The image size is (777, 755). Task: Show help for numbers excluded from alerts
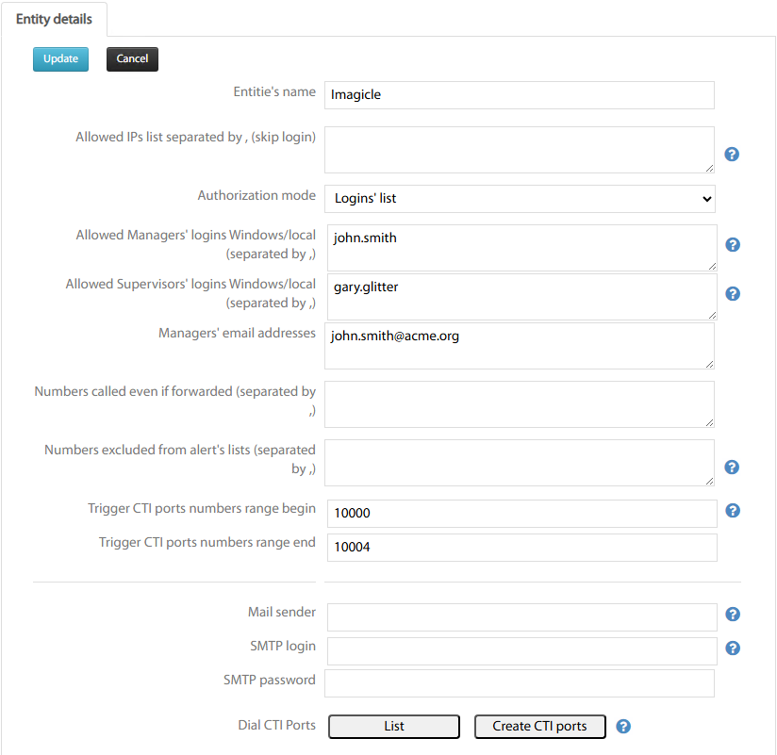[x=732, y=468]
